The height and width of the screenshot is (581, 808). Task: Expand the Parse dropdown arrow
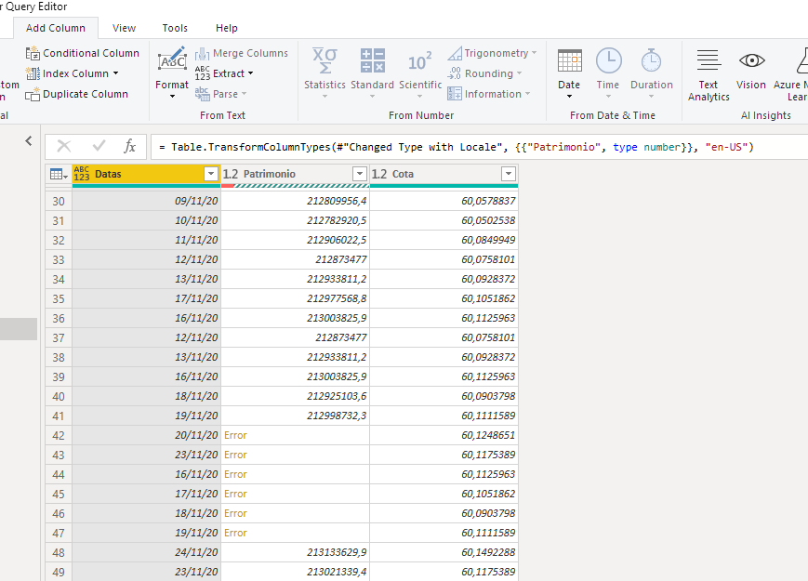(244, 94)
